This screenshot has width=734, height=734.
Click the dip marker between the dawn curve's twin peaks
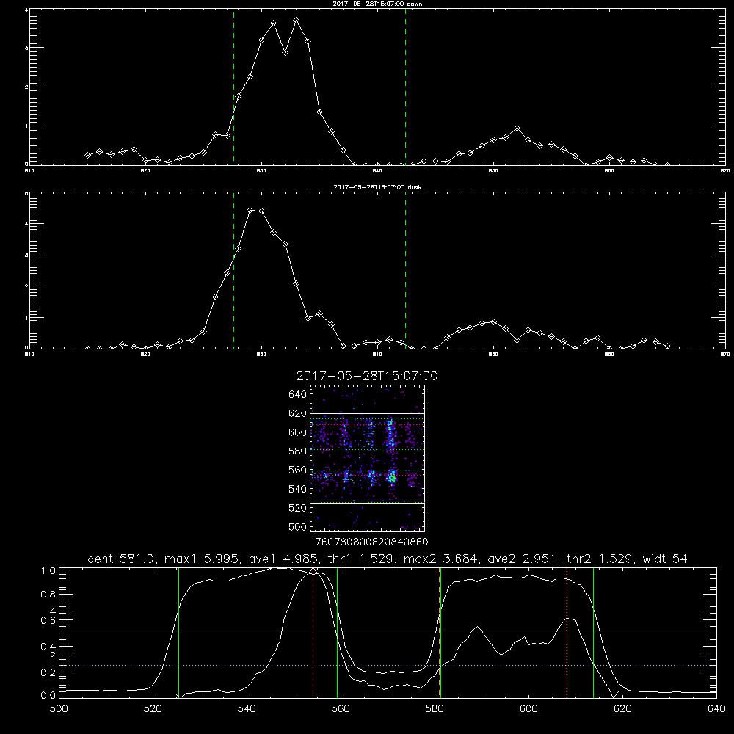click(x=285, y=52)
